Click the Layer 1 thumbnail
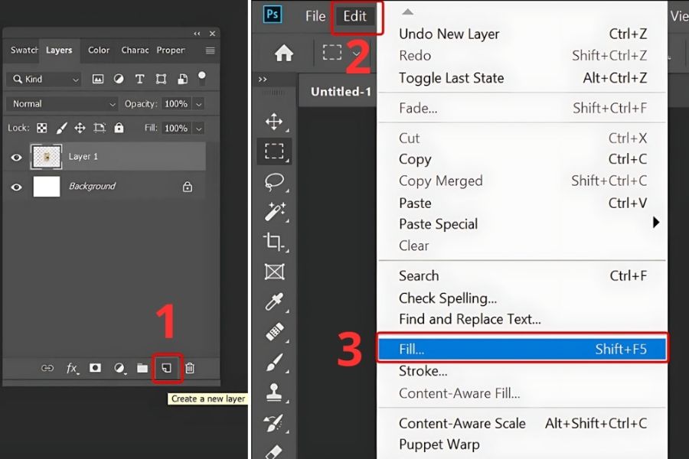689x459 pixels. (47, 157)
